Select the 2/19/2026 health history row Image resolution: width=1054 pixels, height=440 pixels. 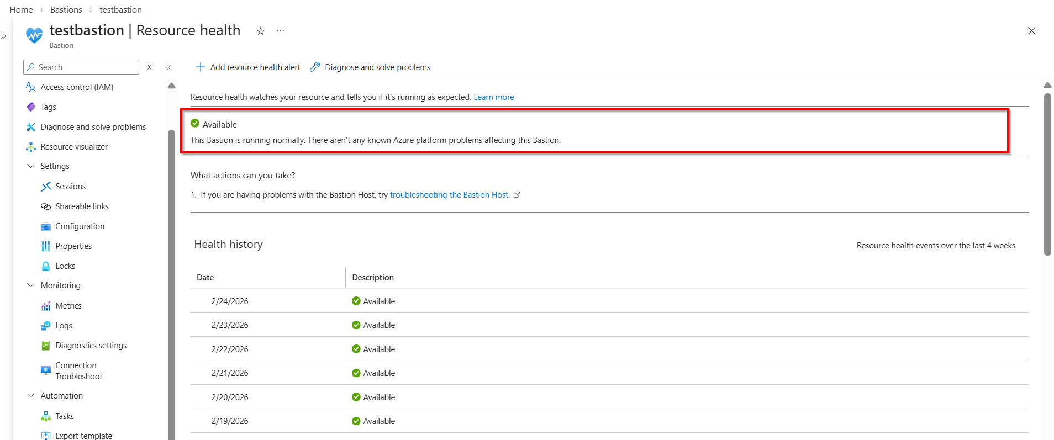tap(609, 421)
